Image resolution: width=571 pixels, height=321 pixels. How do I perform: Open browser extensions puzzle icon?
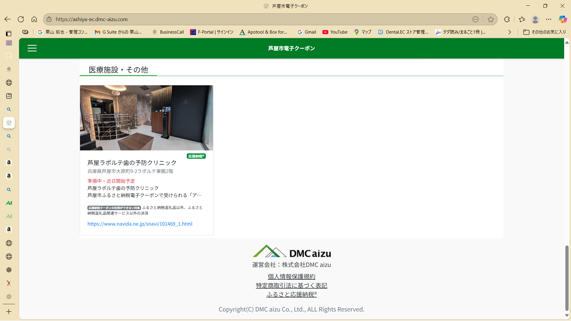[507, 19]
